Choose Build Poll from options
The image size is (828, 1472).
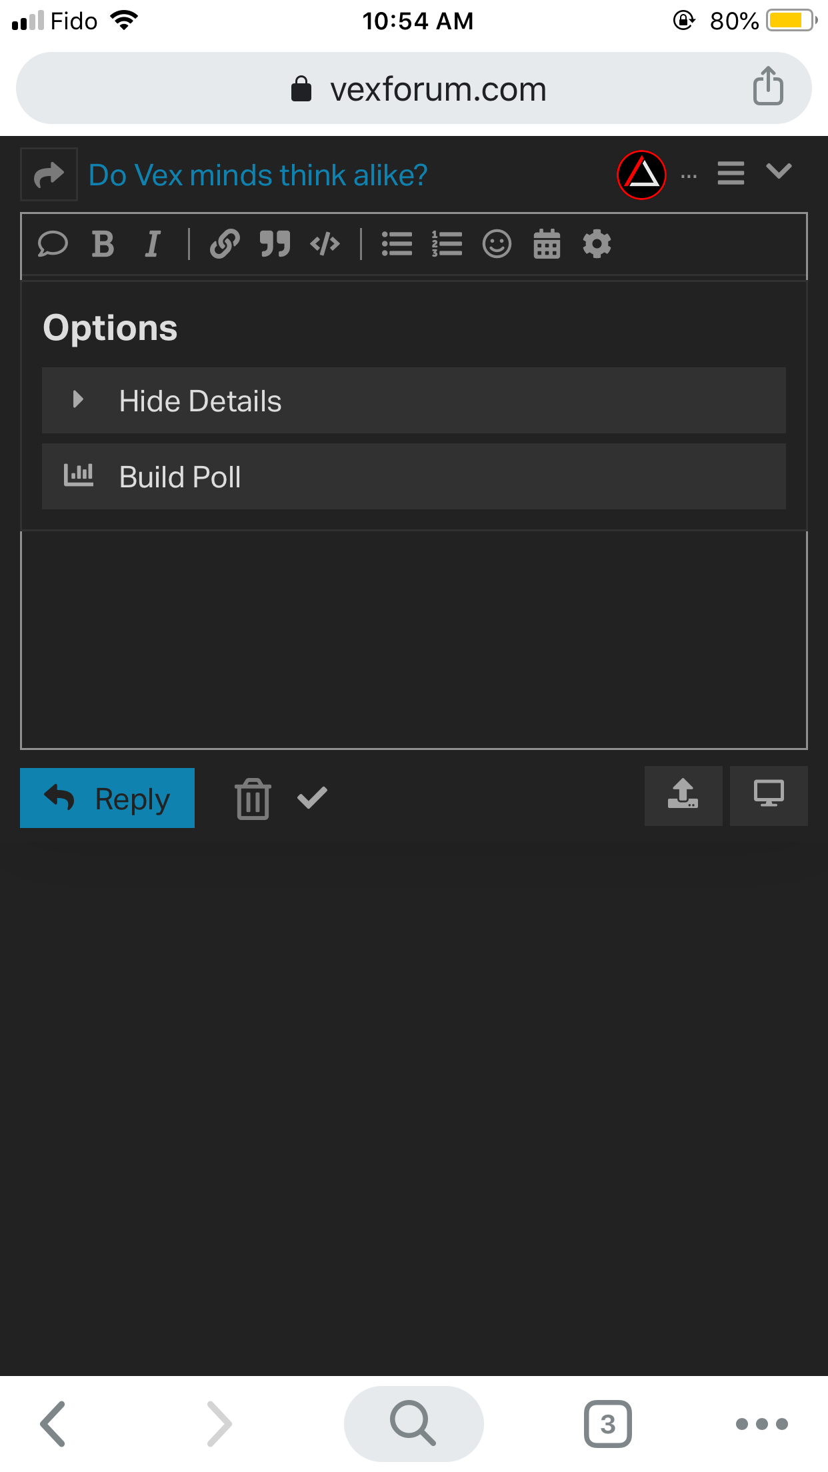(414, 477)
